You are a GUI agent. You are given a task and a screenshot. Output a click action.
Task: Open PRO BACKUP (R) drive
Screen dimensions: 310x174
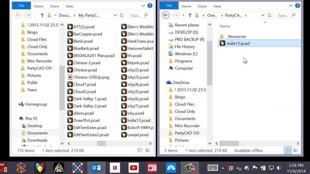point(186,40)
